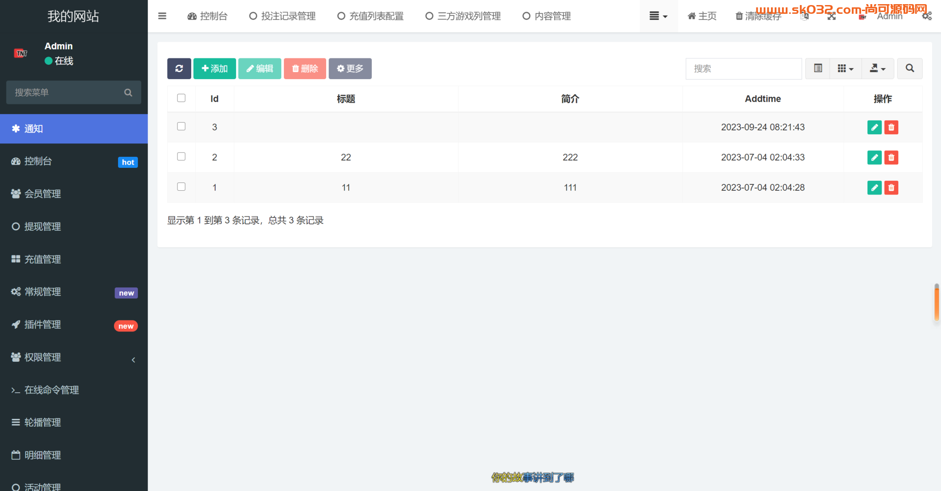Image resolution: width=941 pixels, height=491 pixels.
Task: Open 轮播管理 in the sidebar
Action: (x=74, y=422)
